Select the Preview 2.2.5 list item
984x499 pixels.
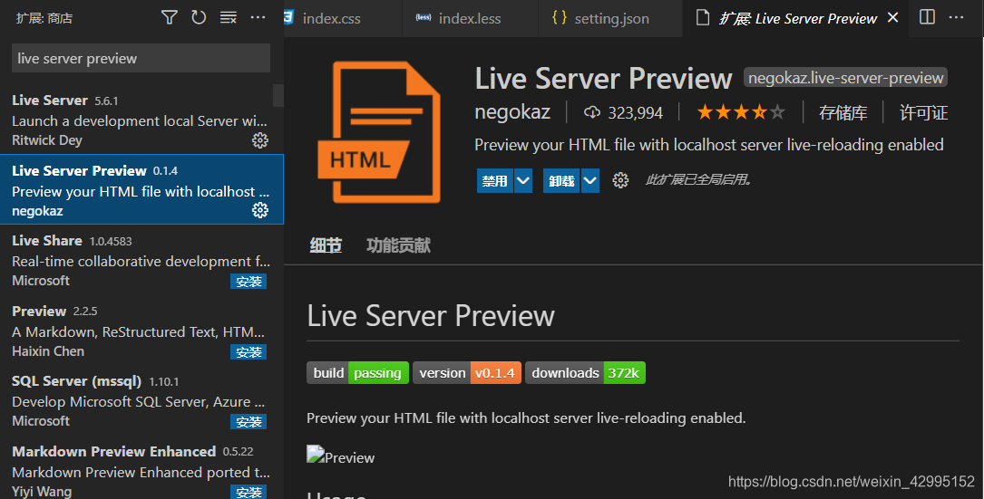pyautogui.click(x=141, y=330)
